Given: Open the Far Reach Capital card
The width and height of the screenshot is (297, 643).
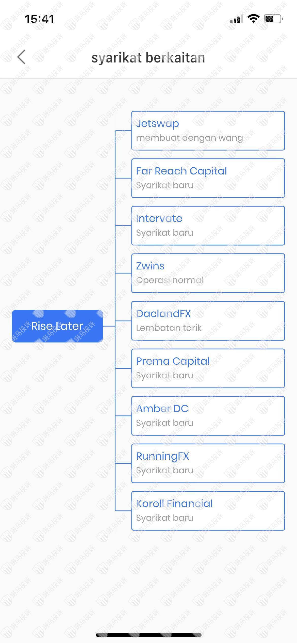Looking at the screenshot, I should pos(208,178).
